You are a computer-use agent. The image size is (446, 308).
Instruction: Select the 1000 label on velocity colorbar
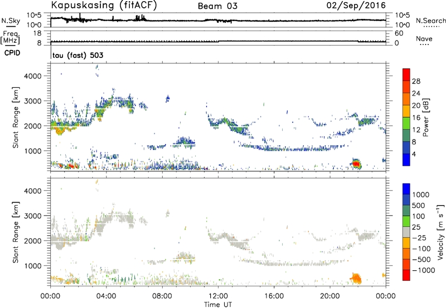coord(420,195)
